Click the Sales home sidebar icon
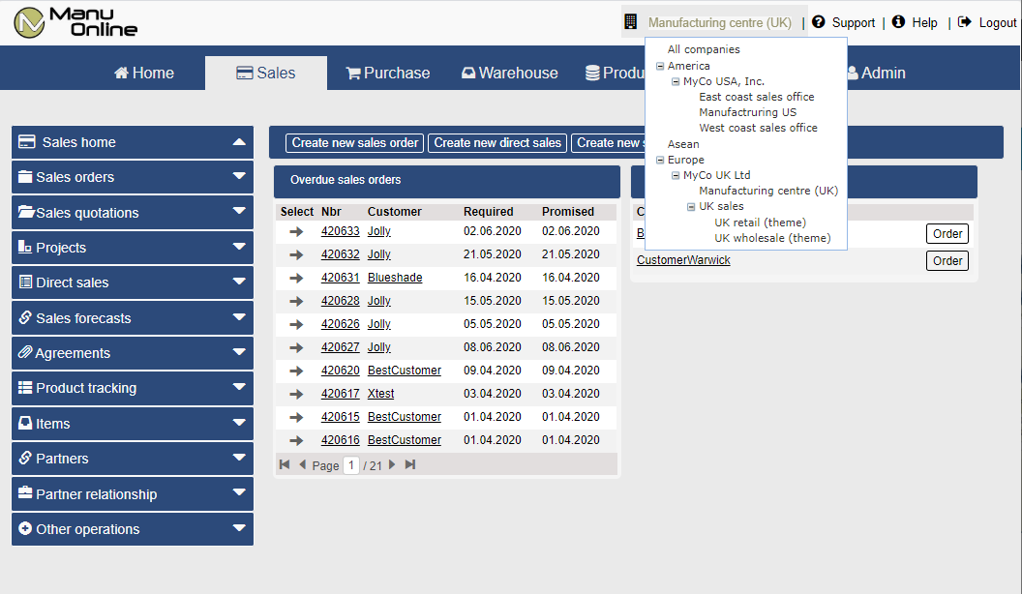 point(26,142)
